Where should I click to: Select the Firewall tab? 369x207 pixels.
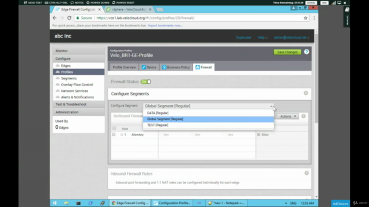[x=204, y=67]
